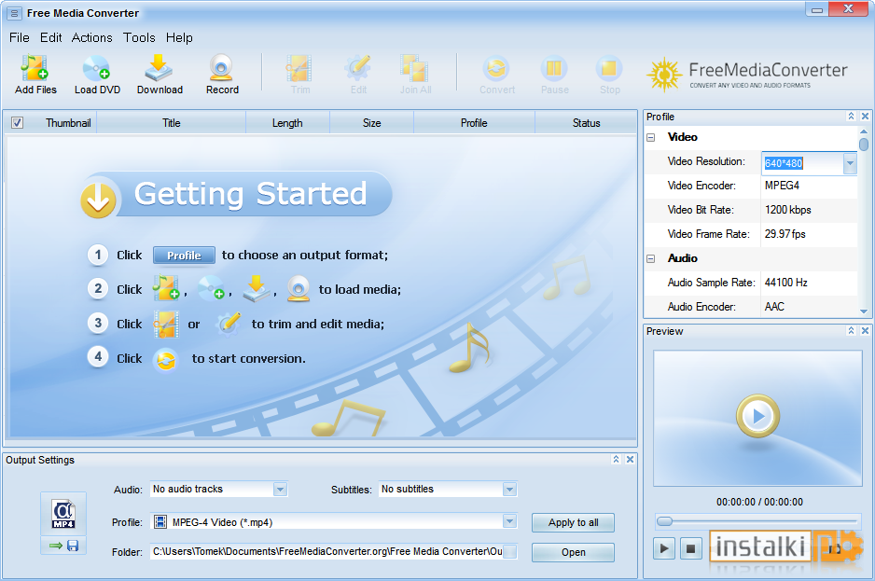
Task: Click the preview seek slider handle
Action: (x=664, y=521)
